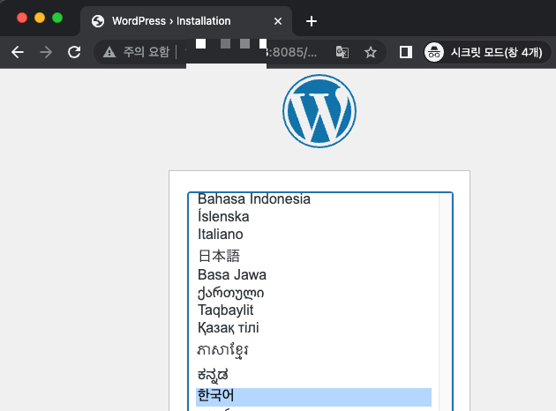
Task: Toggle the browser side panel icon
Action: tap(405, 52)
